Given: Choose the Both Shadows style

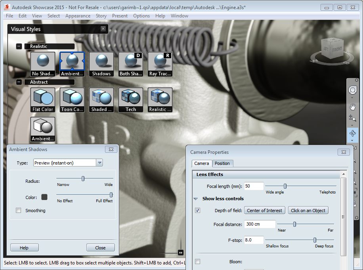Looking at the screenshot, I should pos(131,64).
